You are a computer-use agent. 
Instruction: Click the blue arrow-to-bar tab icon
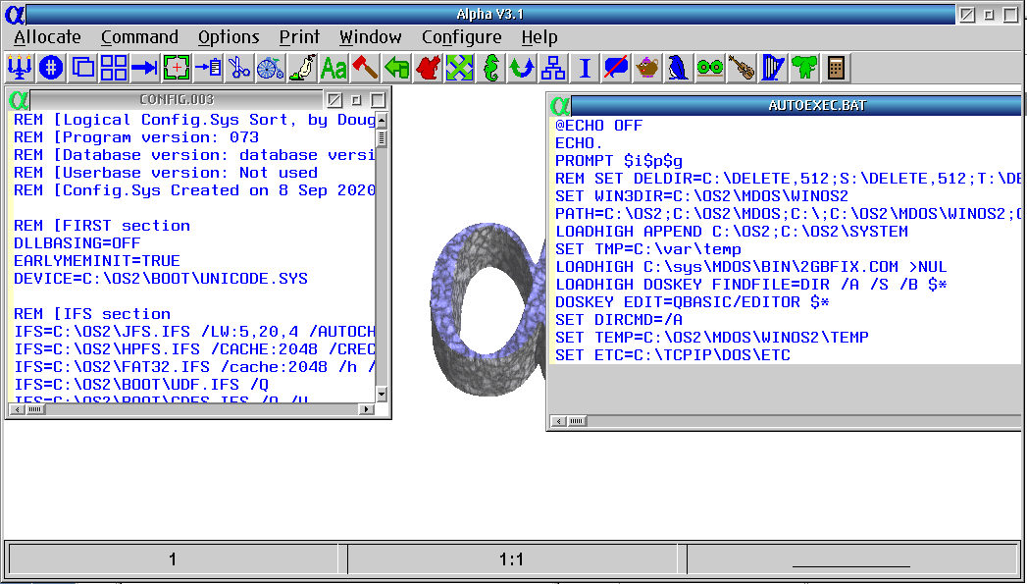click(x=145, y=68)
